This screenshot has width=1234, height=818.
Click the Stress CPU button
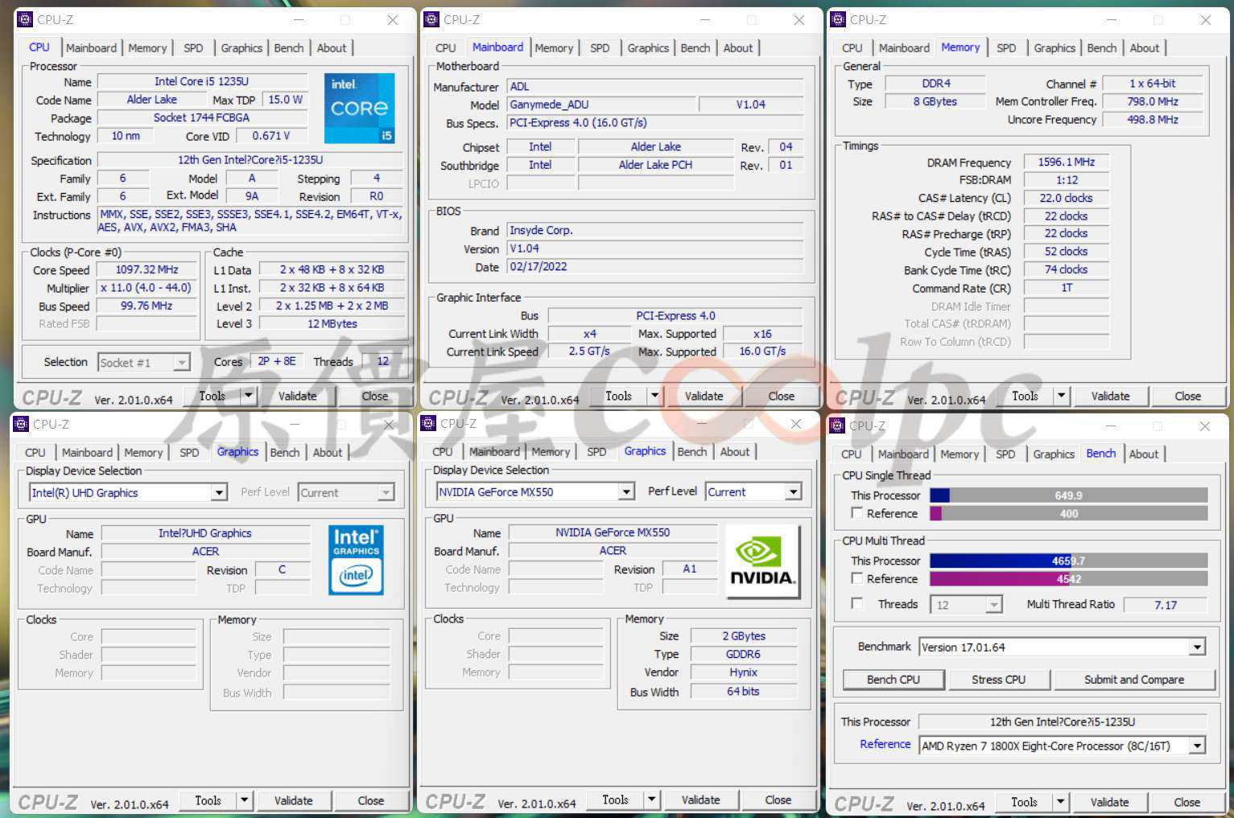click(x=998, y=680)
